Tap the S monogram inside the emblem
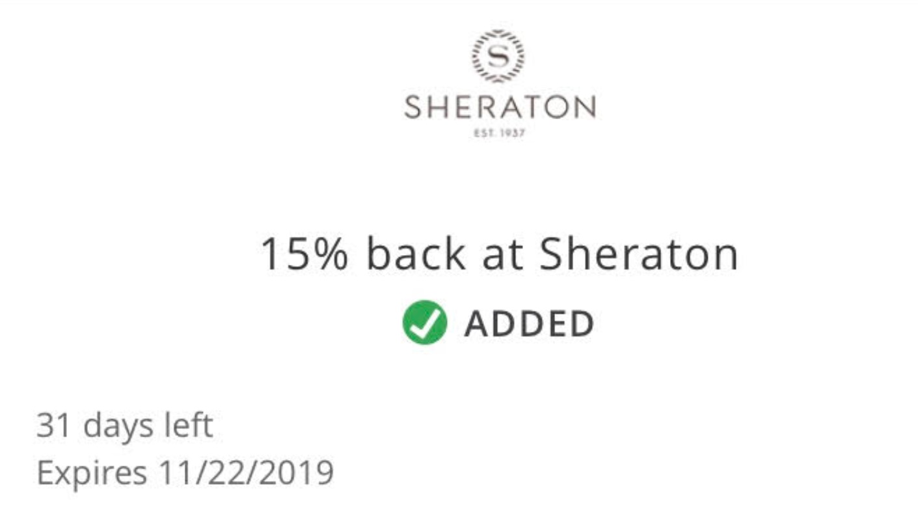The height and width of the screenshot is (520, 918). pos(498,57)
